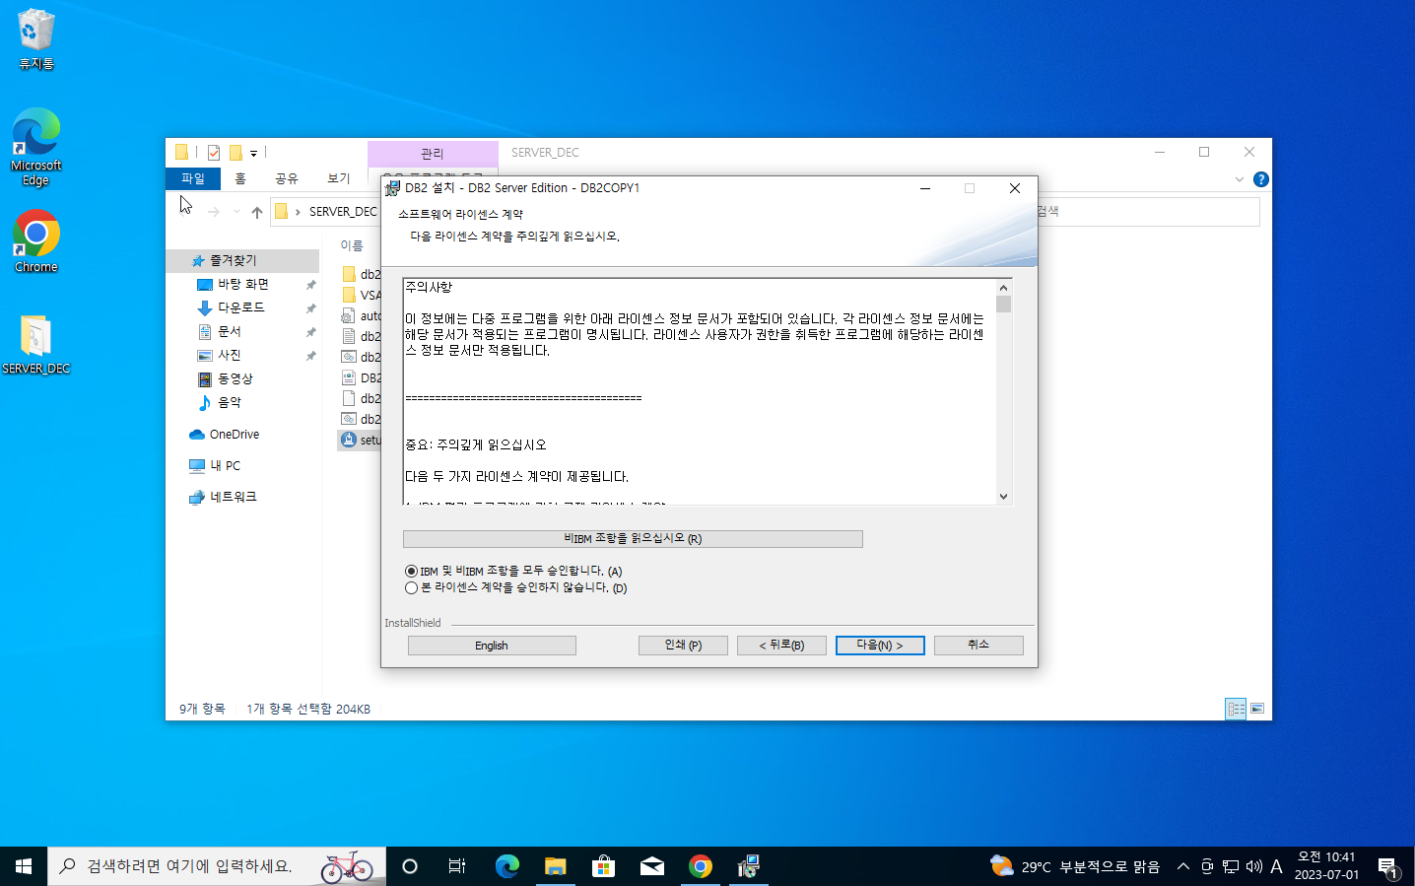Viewport: 1415px width, 886px height.
Task: Open Downloads in Explorer sidebar
Action: point(242,307)
